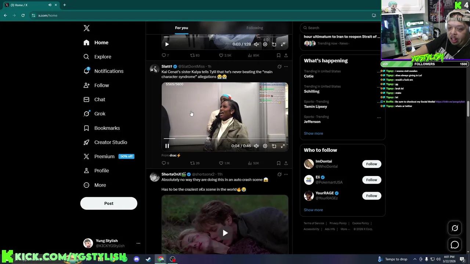Expand the More sidebar menu

click(95, 185)
